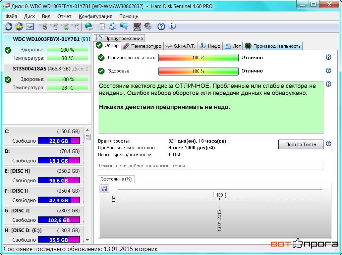Select the Состояние (%) chart tab

pyautogui.click(x=116, y=179)
